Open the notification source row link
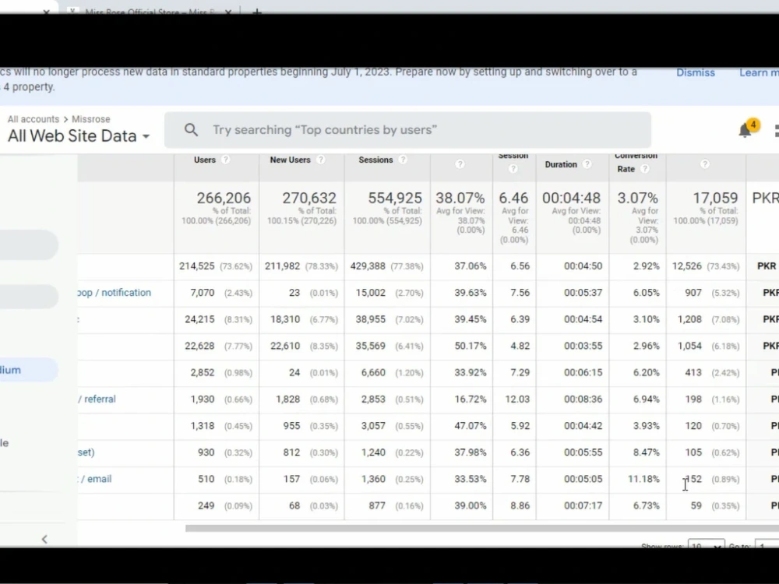 pos(115,293)
